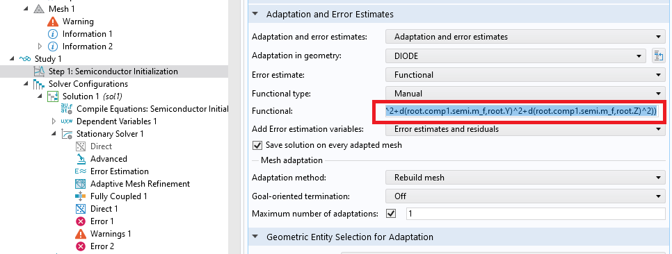Click the red Error 1 icon

(81, 221)
